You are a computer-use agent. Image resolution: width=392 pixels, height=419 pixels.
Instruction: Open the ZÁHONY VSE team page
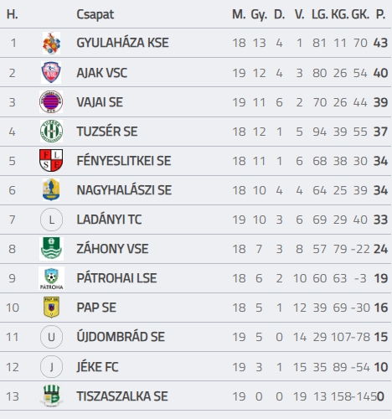click(x=112, y=249)
